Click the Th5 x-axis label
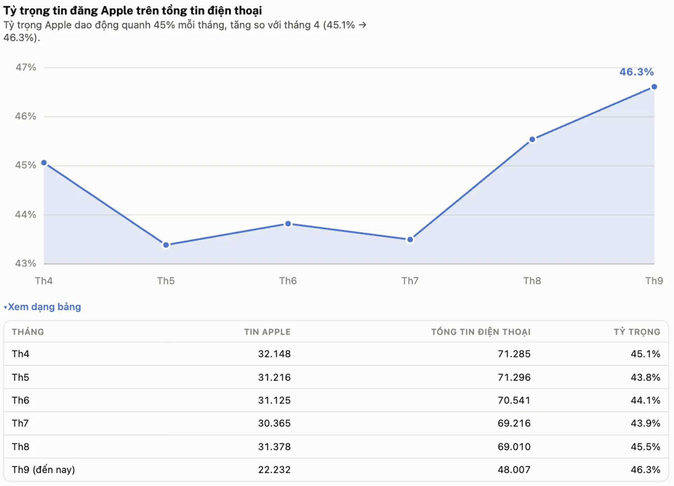Screen dimensions: 674x486 click(x=166, y=281)
